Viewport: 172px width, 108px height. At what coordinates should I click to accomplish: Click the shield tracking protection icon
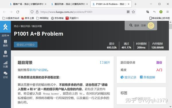(x=32, y=12)
